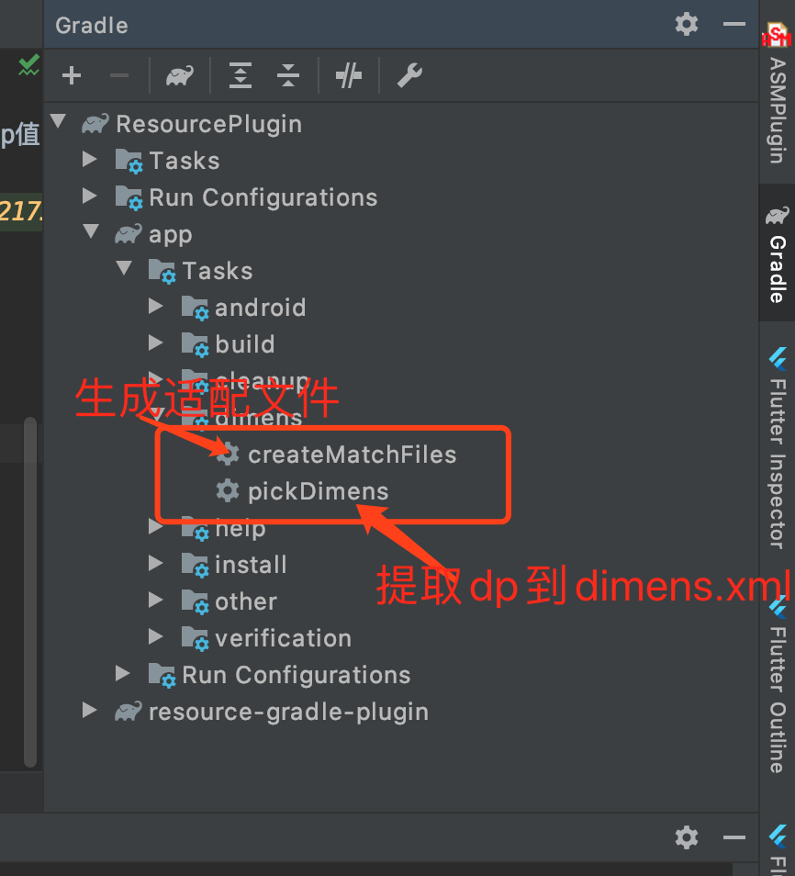
Task: Expand the install task group
Action: click(156, 563)
